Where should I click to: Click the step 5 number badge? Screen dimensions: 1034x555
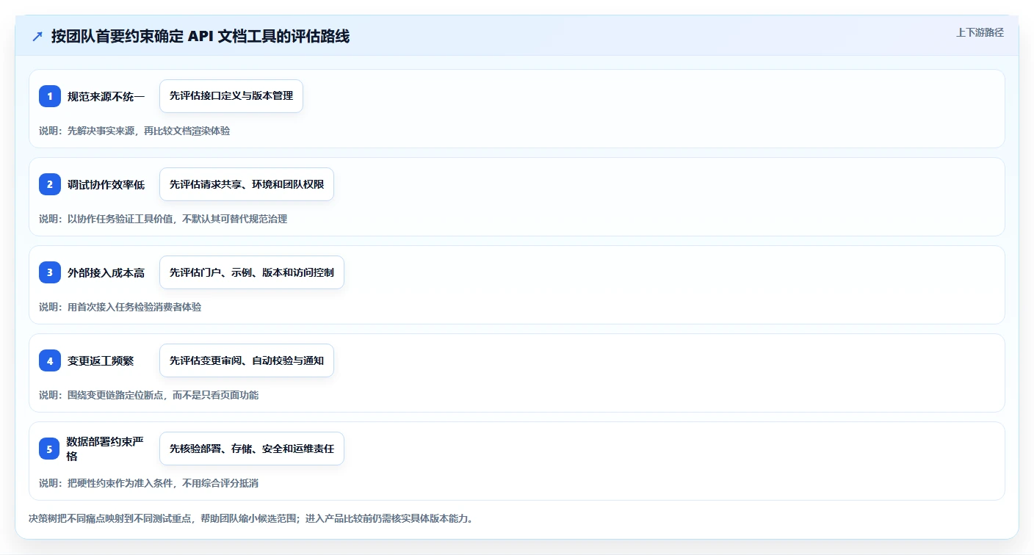click(50, 449)
